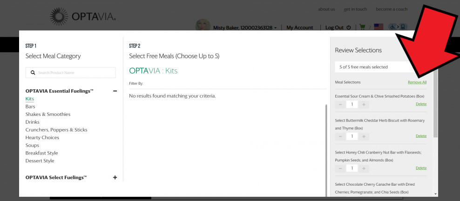The height and width of the screenshot is (201, 460).
Task: Increase Honey Chili Cranberry Nut Bar quantity
Action: (x=364, y=168)
